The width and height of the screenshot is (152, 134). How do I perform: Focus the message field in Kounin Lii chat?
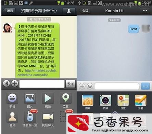coord(117,86)
